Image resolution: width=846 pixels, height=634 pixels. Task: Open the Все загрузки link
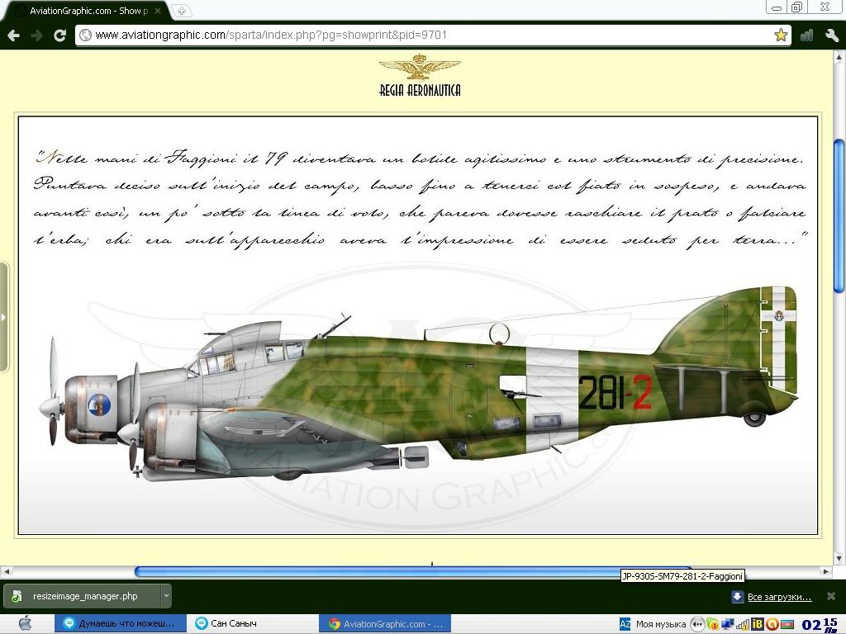pos(779,597)
